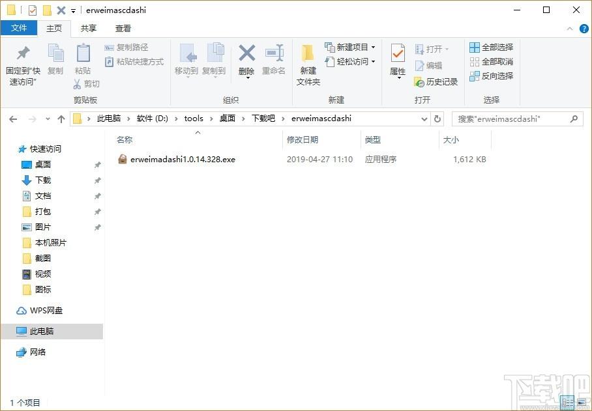Image resolution: width=592 pixels, height=411 pixels.
Task: Click the Back navigation arrow
Action: coord(13,119)
